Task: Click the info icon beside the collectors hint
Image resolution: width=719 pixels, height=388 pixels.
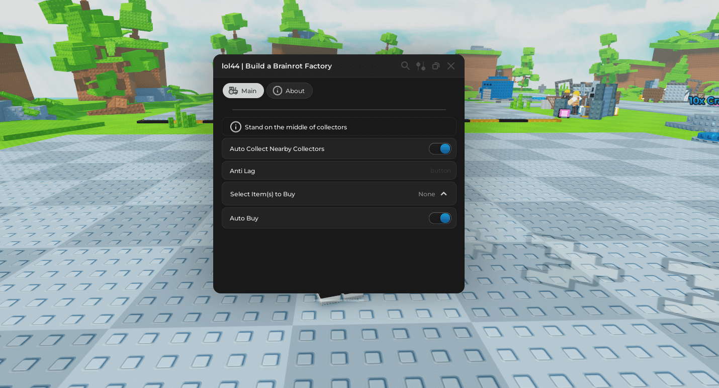Action: (236, 127)
